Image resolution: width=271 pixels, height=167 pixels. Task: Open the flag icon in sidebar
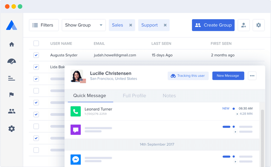12,95
